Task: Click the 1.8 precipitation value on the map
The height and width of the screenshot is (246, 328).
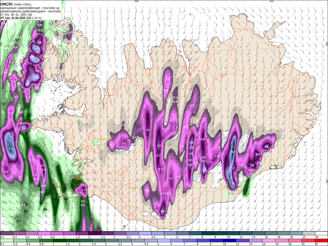Action: coord(54,199)
